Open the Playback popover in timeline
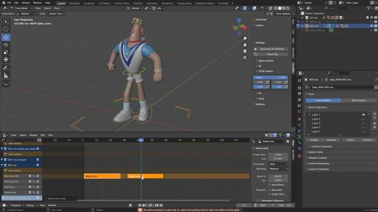The width and height of the screenshot is (378, 212). point(17,206)
